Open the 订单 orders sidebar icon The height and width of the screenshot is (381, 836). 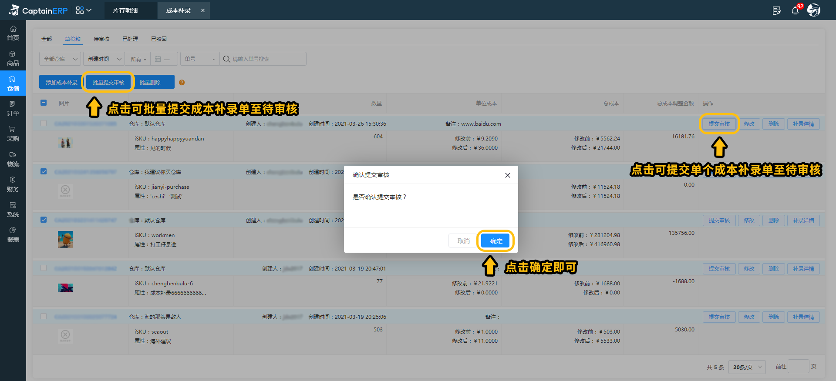[x=13, y=109]
